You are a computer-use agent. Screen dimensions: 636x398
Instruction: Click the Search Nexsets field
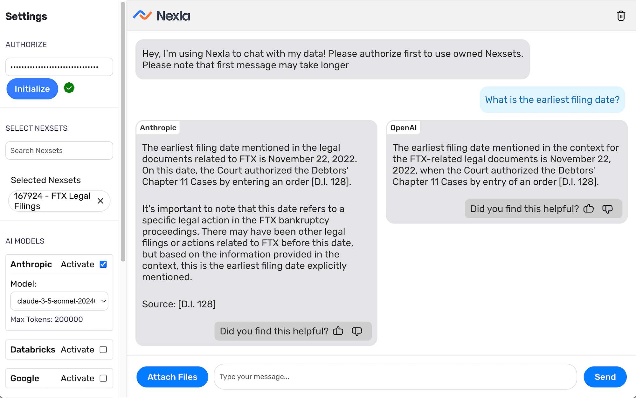(59, 150)
